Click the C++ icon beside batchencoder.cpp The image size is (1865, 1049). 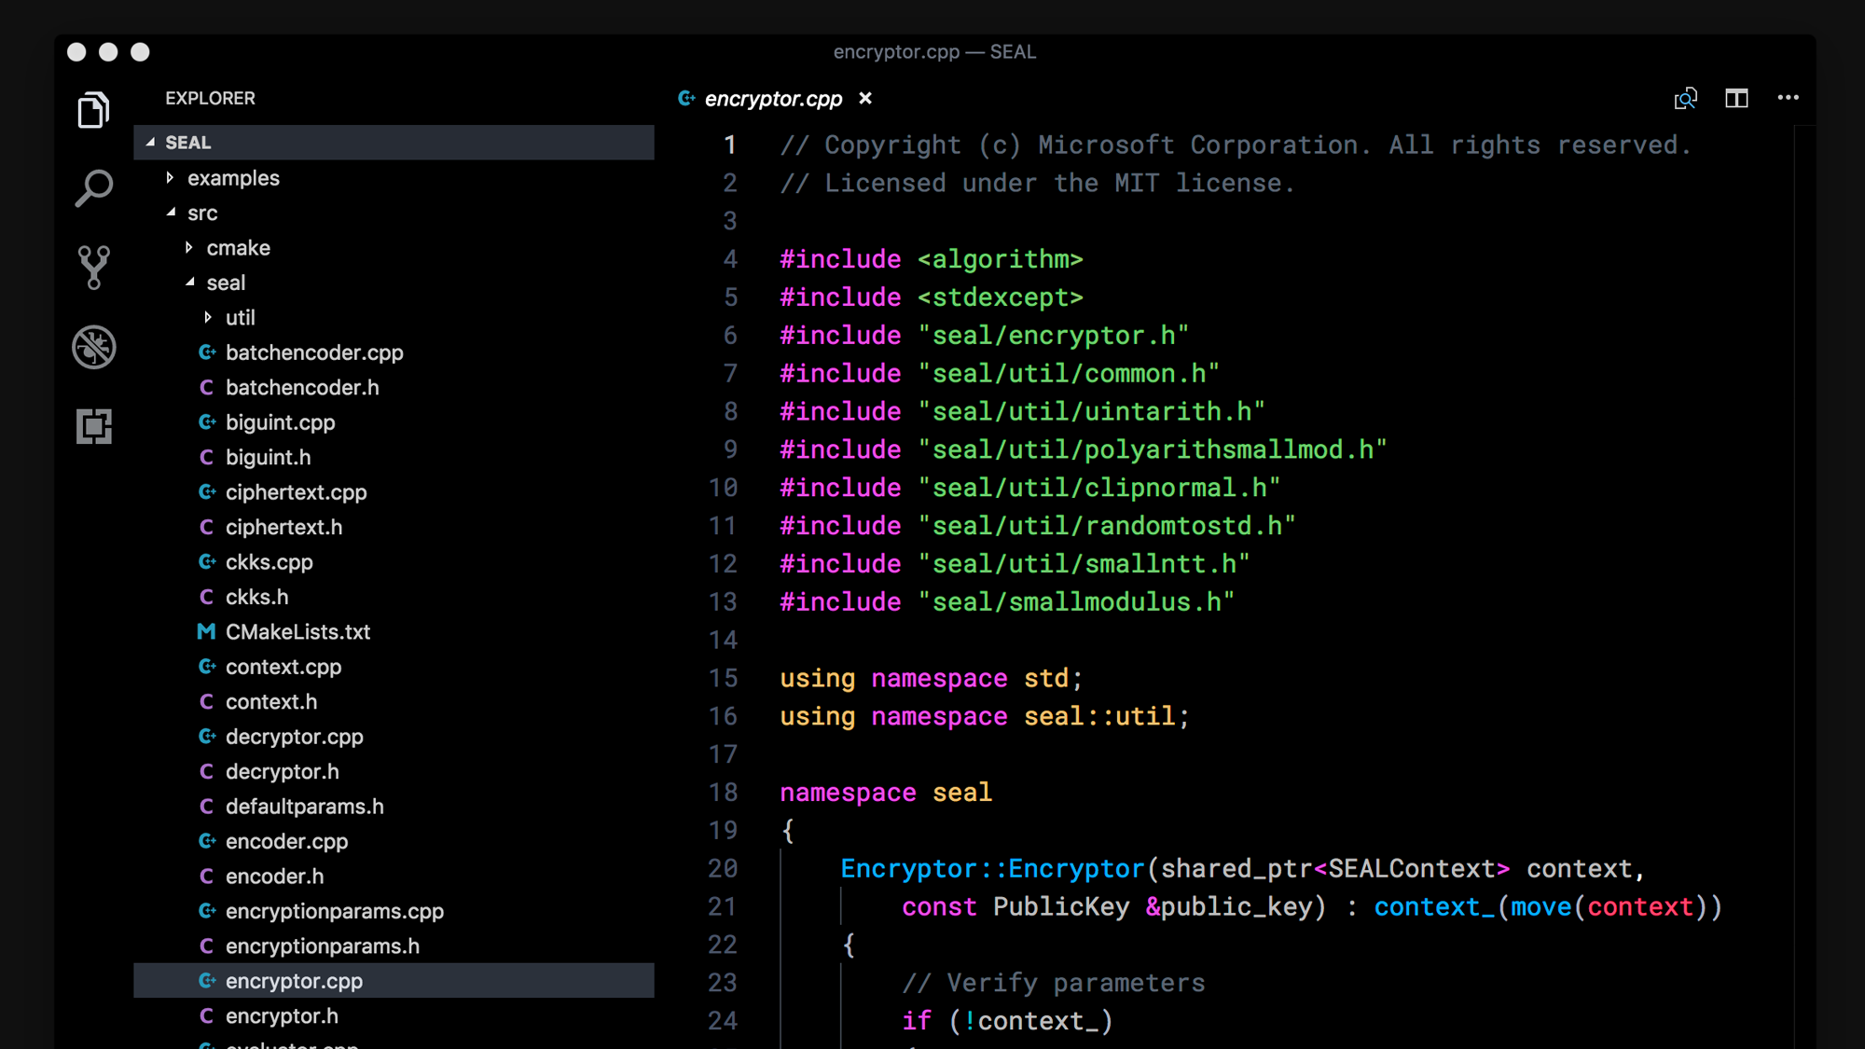(207, 352)
